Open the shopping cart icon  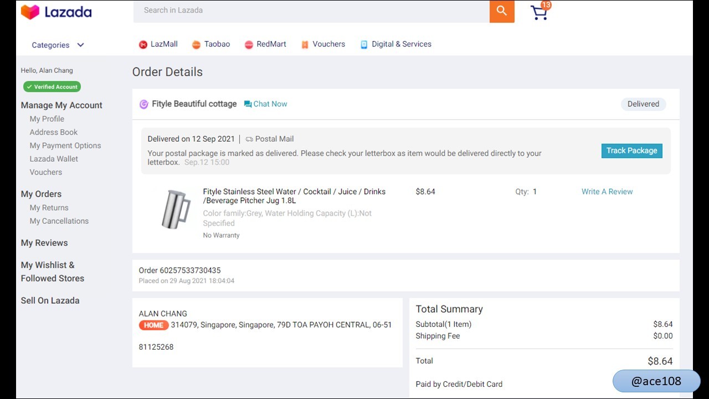pos(539,13)
